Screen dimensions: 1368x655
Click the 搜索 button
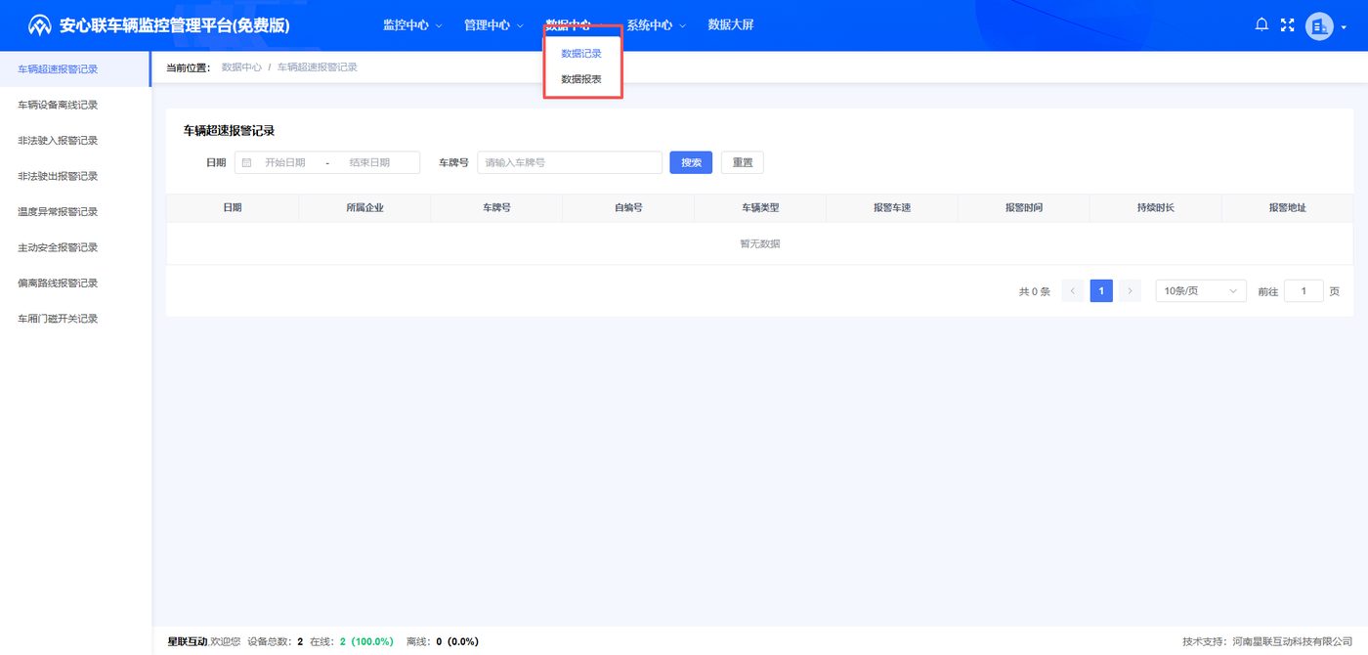(x=691, y=162)
